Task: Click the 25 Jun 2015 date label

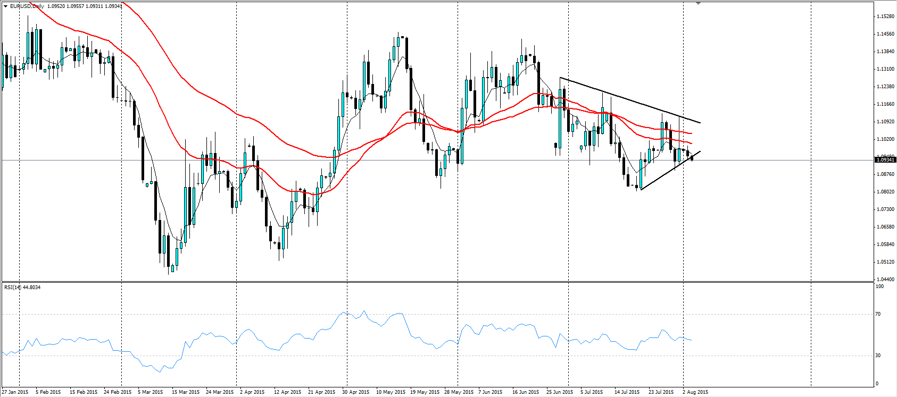Action: [560, 392]
